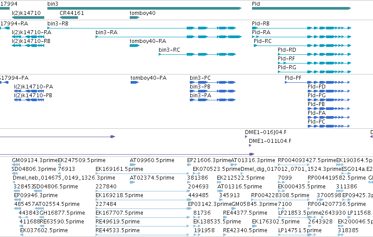The height and width of the screenshot is (237, 373).
Task: Open the GM05845.3prime EST label
Action: click(255, 205)
